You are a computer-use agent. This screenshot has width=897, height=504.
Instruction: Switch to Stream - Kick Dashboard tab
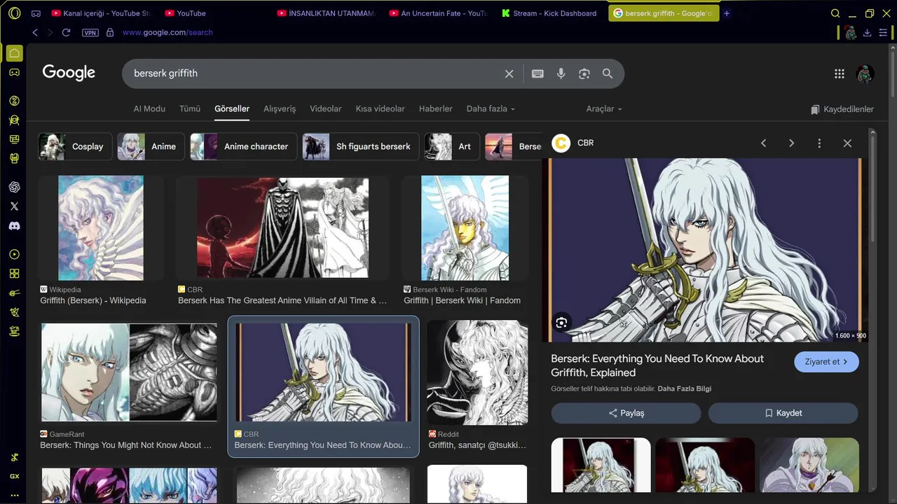click(x=549, y=13)
